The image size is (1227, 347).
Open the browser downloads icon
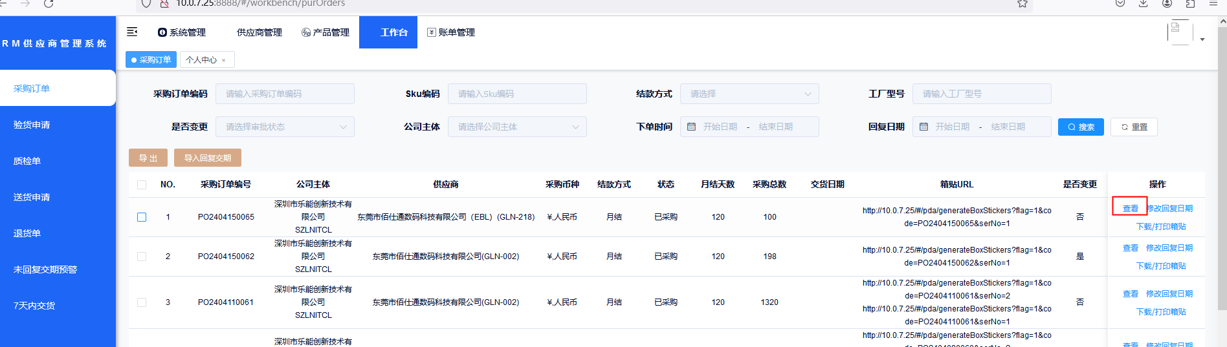coord(1144,4)
